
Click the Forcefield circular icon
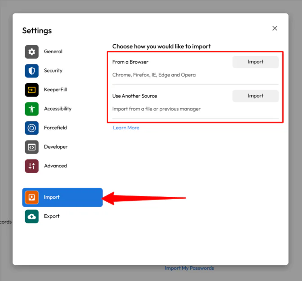(x=31, y=128)
